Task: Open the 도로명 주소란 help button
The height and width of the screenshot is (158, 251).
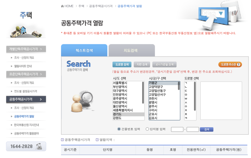Action: pyautogui.click(x=230, y=64)
